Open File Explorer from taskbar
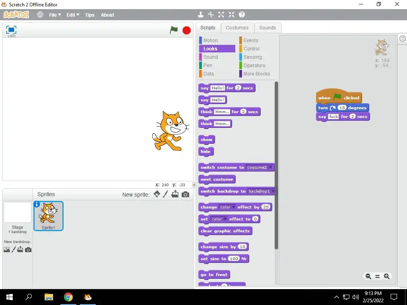The width and height of the screenshot is (407, 305). click(x=48, y=297)
